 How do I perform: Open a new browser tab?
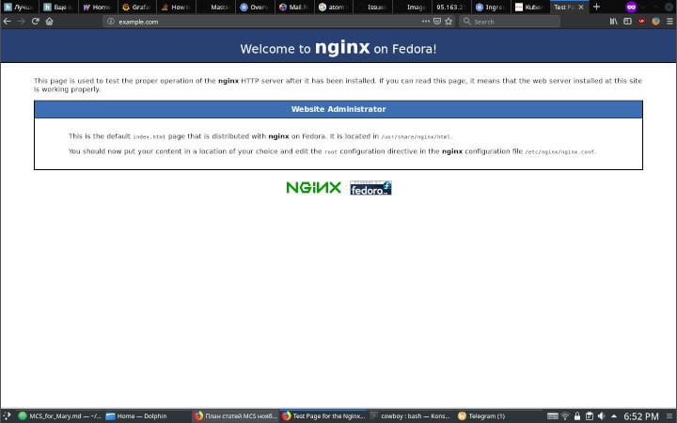tap(596, 7)
